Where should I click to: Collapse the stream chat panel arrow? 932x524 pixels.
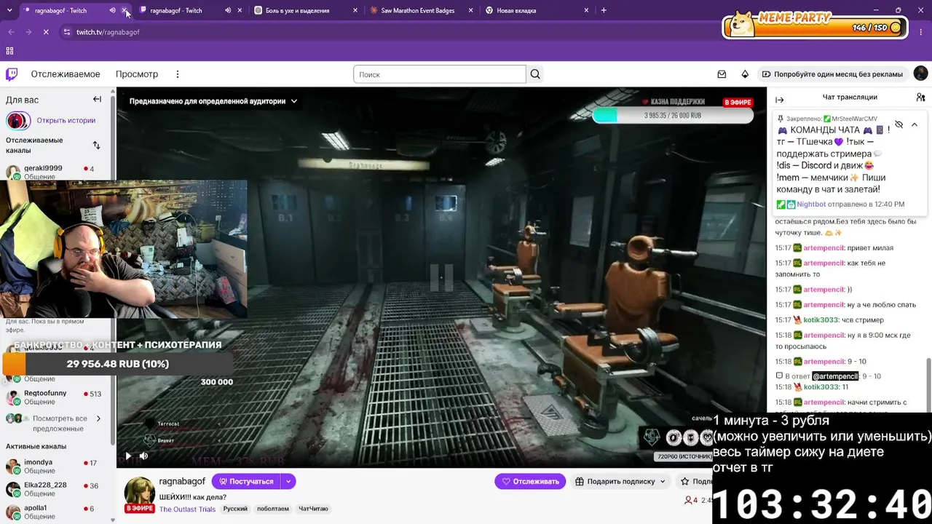click(x=780, y=100)
